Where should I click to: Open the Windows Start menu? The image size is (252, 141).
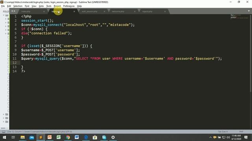4,137
